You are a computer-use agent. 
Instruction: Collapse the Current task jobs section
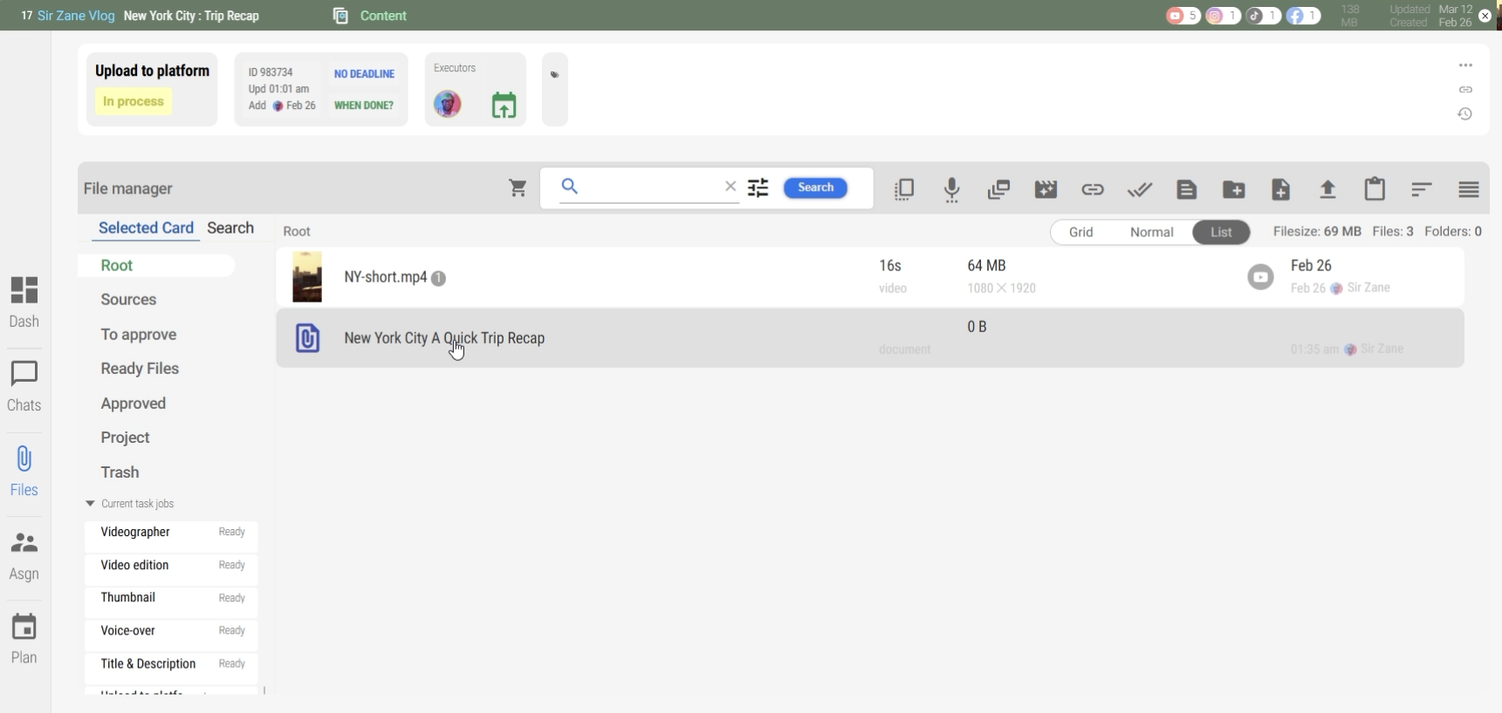coord(90,504)
